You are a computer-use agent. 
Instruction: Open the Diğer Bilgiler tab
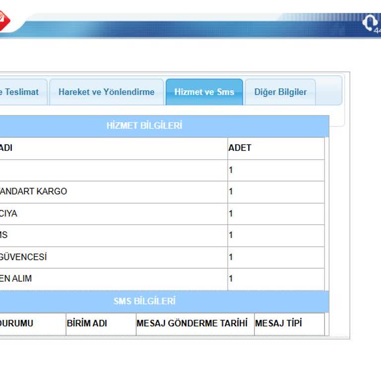click(x=280, y=92)
